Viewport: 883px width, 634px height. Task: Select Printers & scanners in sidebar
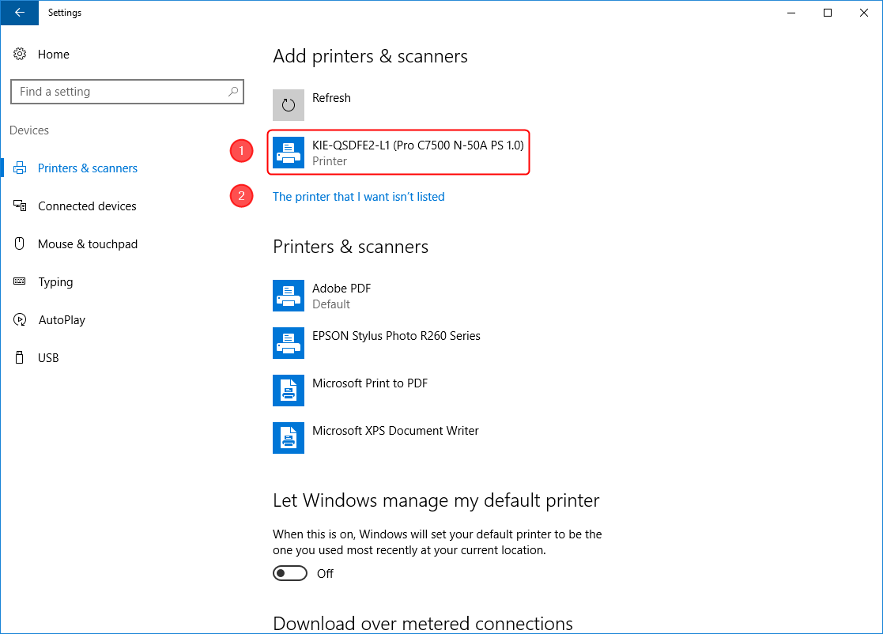[87, 168]
